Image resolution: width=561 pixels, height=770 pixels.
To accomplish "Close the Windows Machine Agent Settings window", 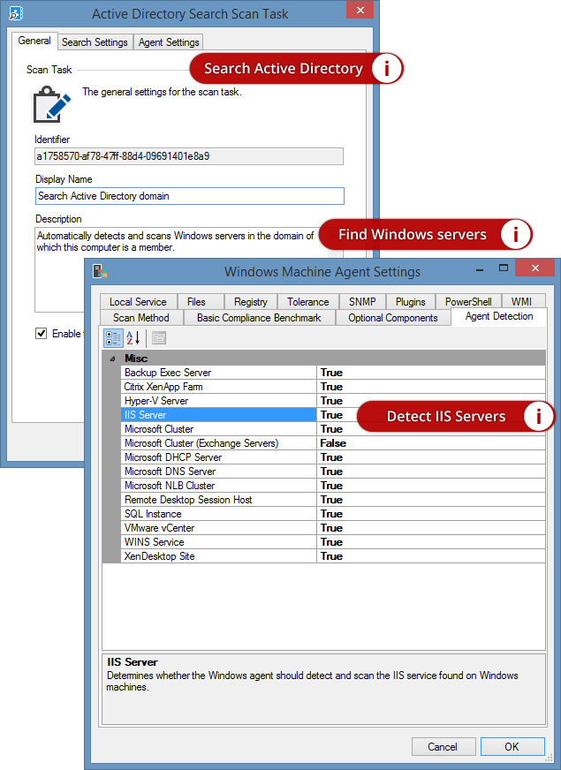I will tap(535, 268).
